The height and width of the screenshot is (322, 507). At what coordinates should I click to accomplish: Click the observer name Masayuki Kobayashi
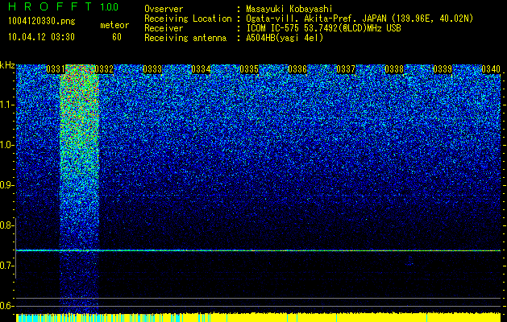click(289, 9)
